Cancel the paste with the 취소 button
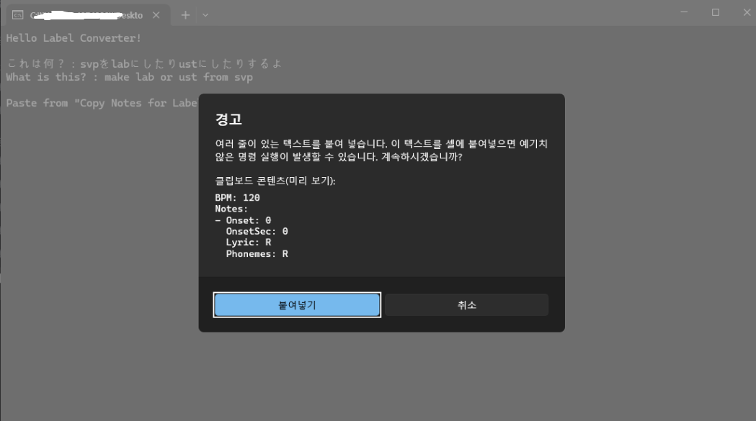Viewport: 756px width, 421px height. 466,305
